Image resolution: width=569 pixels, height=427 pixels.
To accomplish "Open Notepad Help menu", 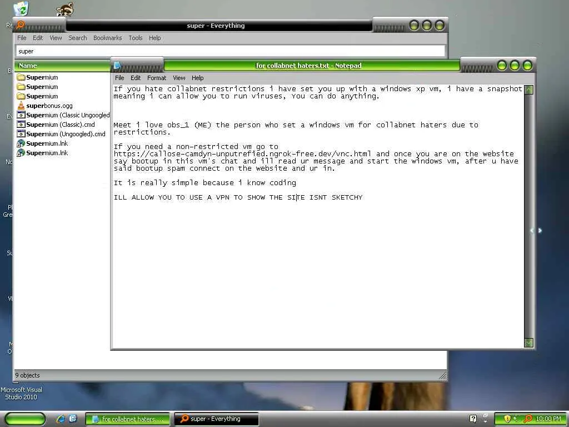I will [x=197, y=78].
